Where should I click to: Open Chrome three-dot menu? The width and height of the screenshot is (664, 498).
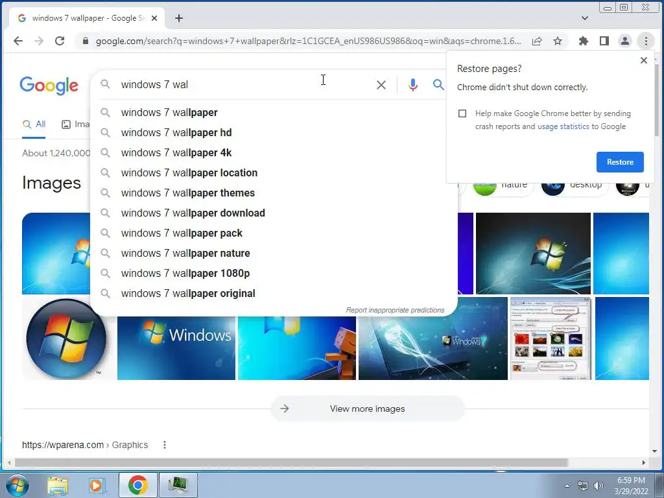[646, 41]
